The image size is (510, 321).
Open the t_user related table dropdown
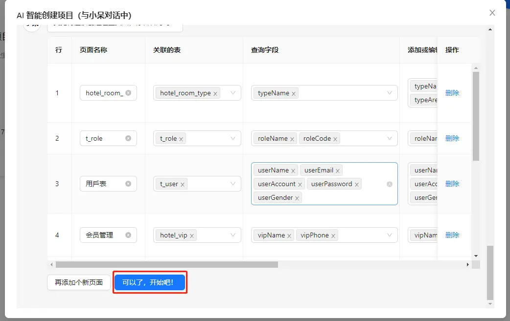pyautogui.click(x=233, y=184)
